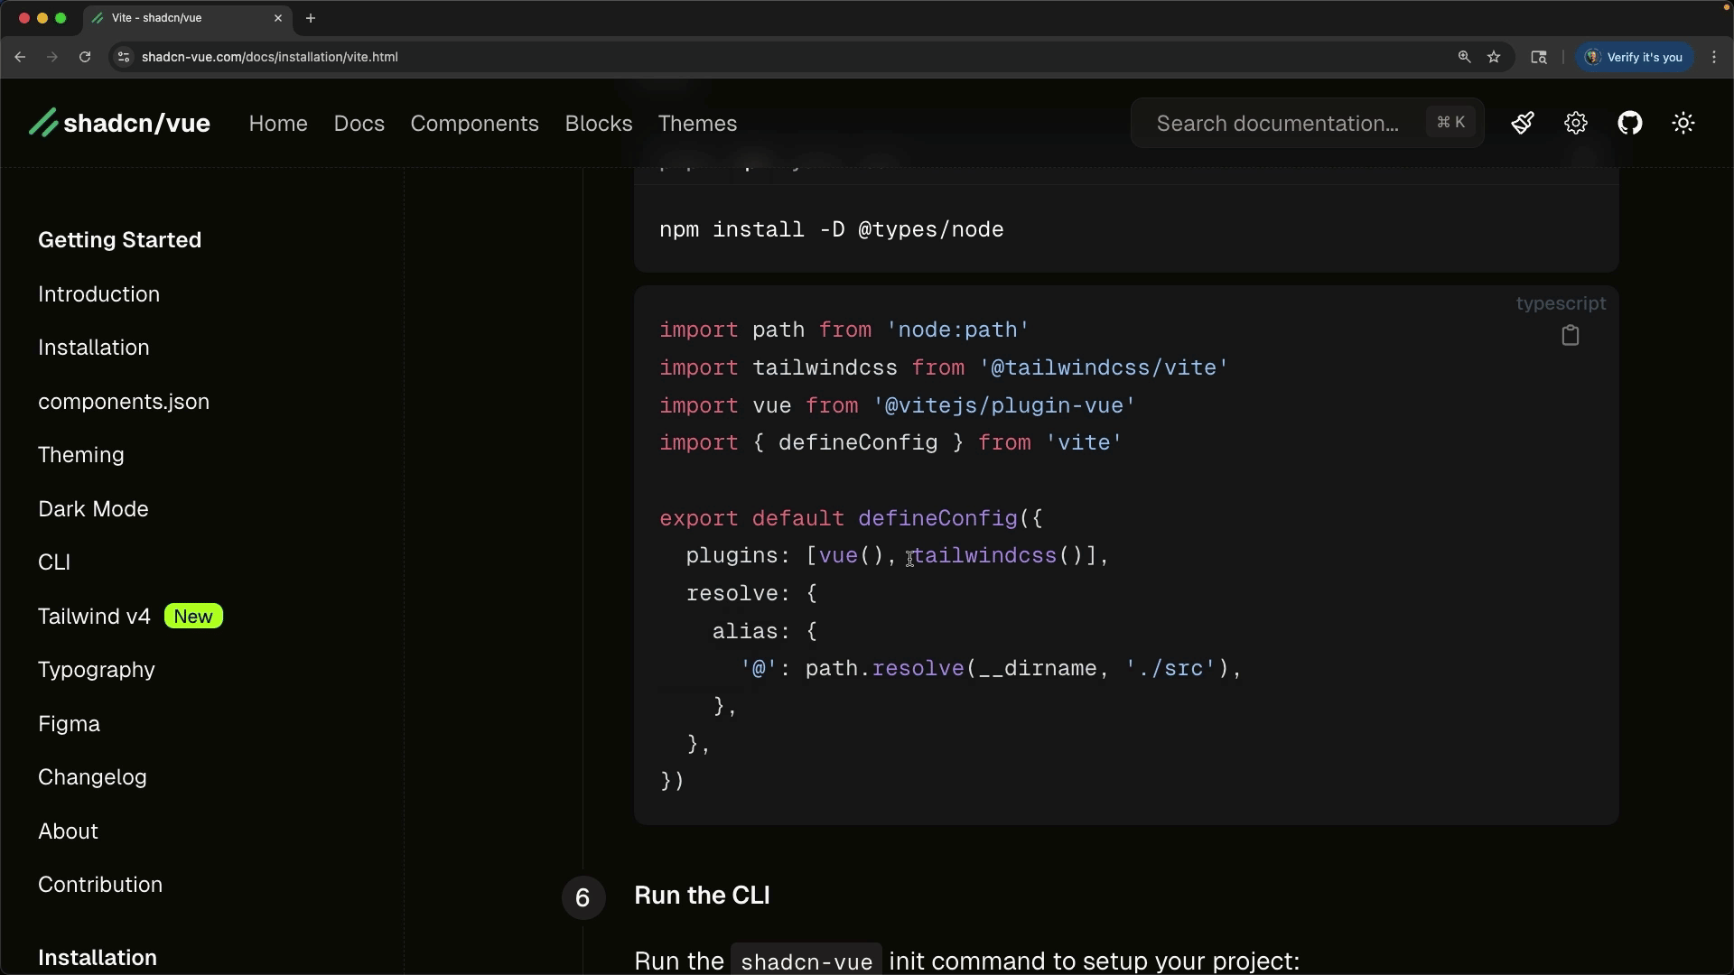Image resolution: width=1734 pixels, height=975 pixels.
Task: Open components.json sidebar link
Action: pos(124,402)
